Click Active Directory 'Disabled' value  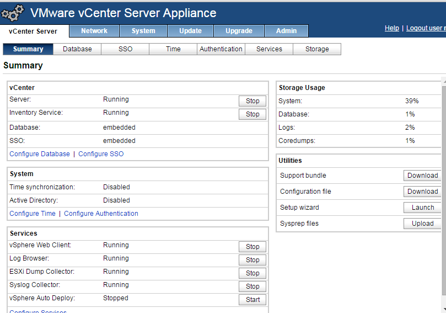click(x=116, y=200)
